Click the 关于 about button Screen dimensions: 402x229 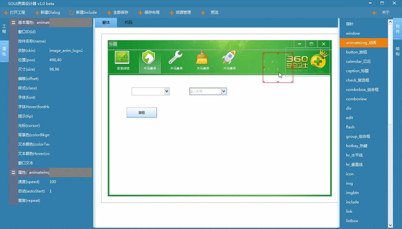[x=381, y=12]
